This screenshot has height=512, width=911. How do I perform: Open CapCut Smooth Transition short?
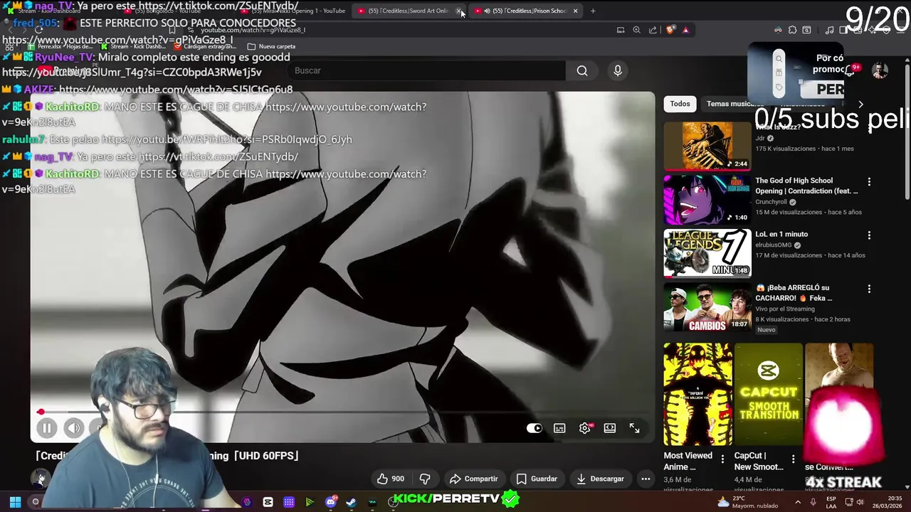pos(768,395)
